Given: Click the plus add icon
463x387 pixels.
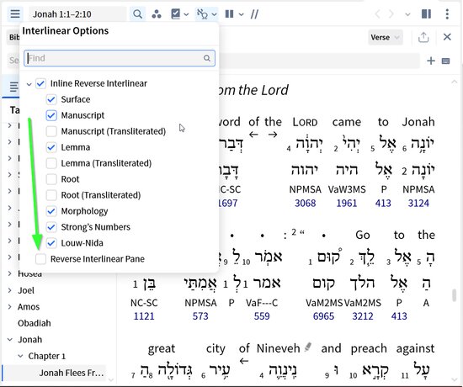Looking at the screenshot, I should point(431,61).
